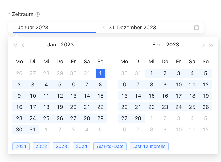This screenshot has height=162, width=221.
Task: Pick January 15 in the left calendar
Action: coord(100,96)
